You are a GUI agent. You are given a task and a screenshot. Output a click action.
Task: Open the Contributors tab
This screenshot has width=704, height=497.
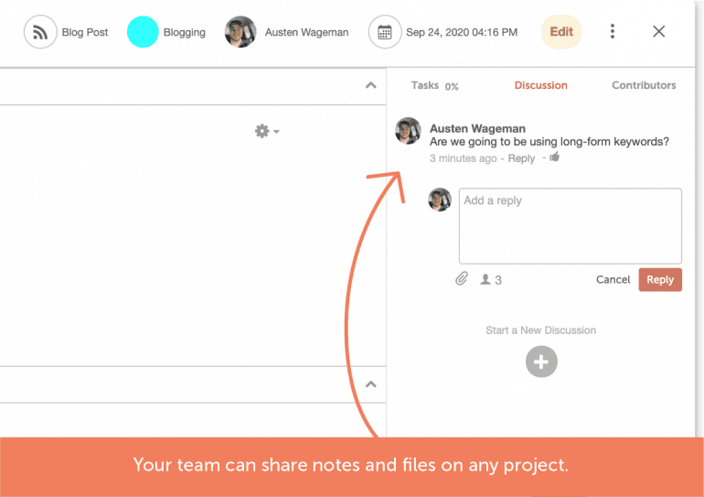[644, 85]
